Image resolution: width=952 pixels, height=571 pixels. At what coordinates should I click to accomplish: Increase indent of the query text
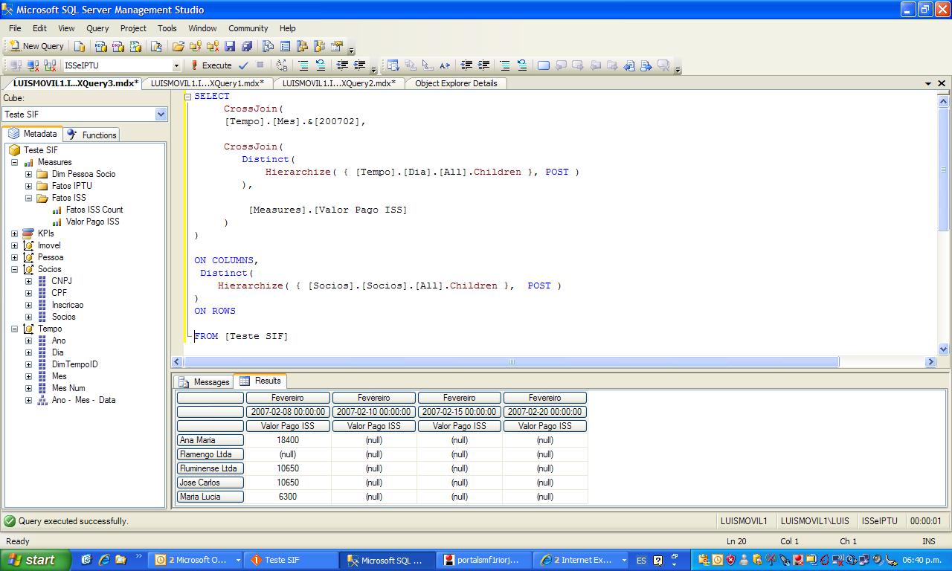(x=358, y=65)
